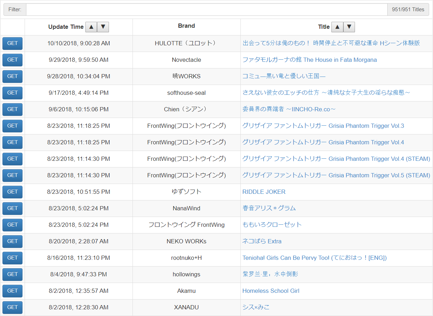Select timestamp 9/28/2018, 10:34:04 PM
433x316 pixels.
pyautogui.click(x=79, y=77)
